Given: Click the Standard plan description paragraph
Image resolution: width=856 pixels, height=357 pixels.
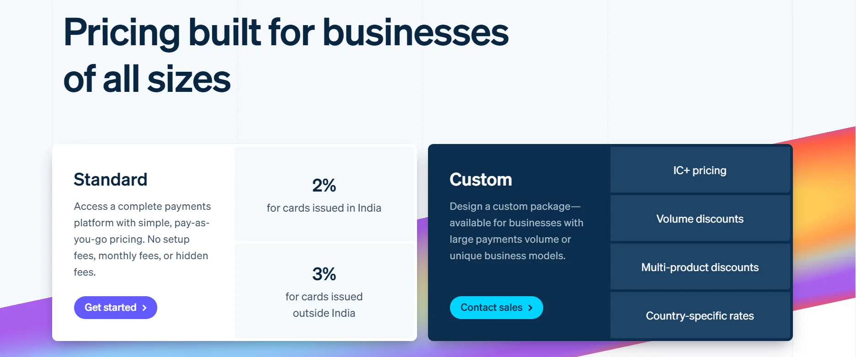Looking at the screenshot, I should (142, 239).
